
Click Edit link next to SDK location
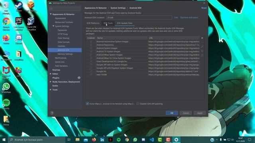pos(176,17)
